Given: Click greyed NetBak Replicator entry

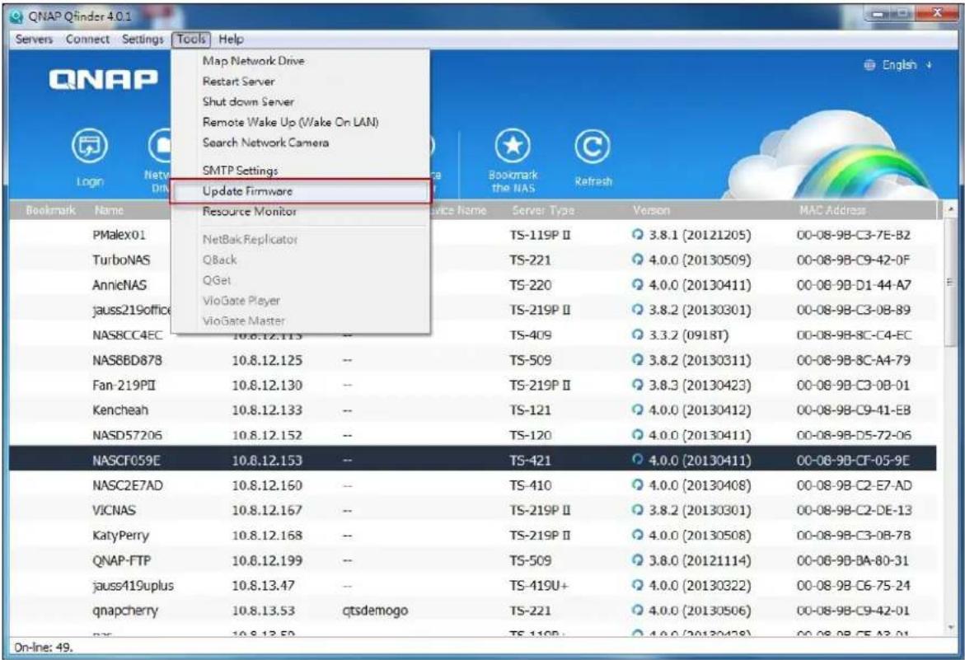Looking at the screenshot, I should click(300, 239).
